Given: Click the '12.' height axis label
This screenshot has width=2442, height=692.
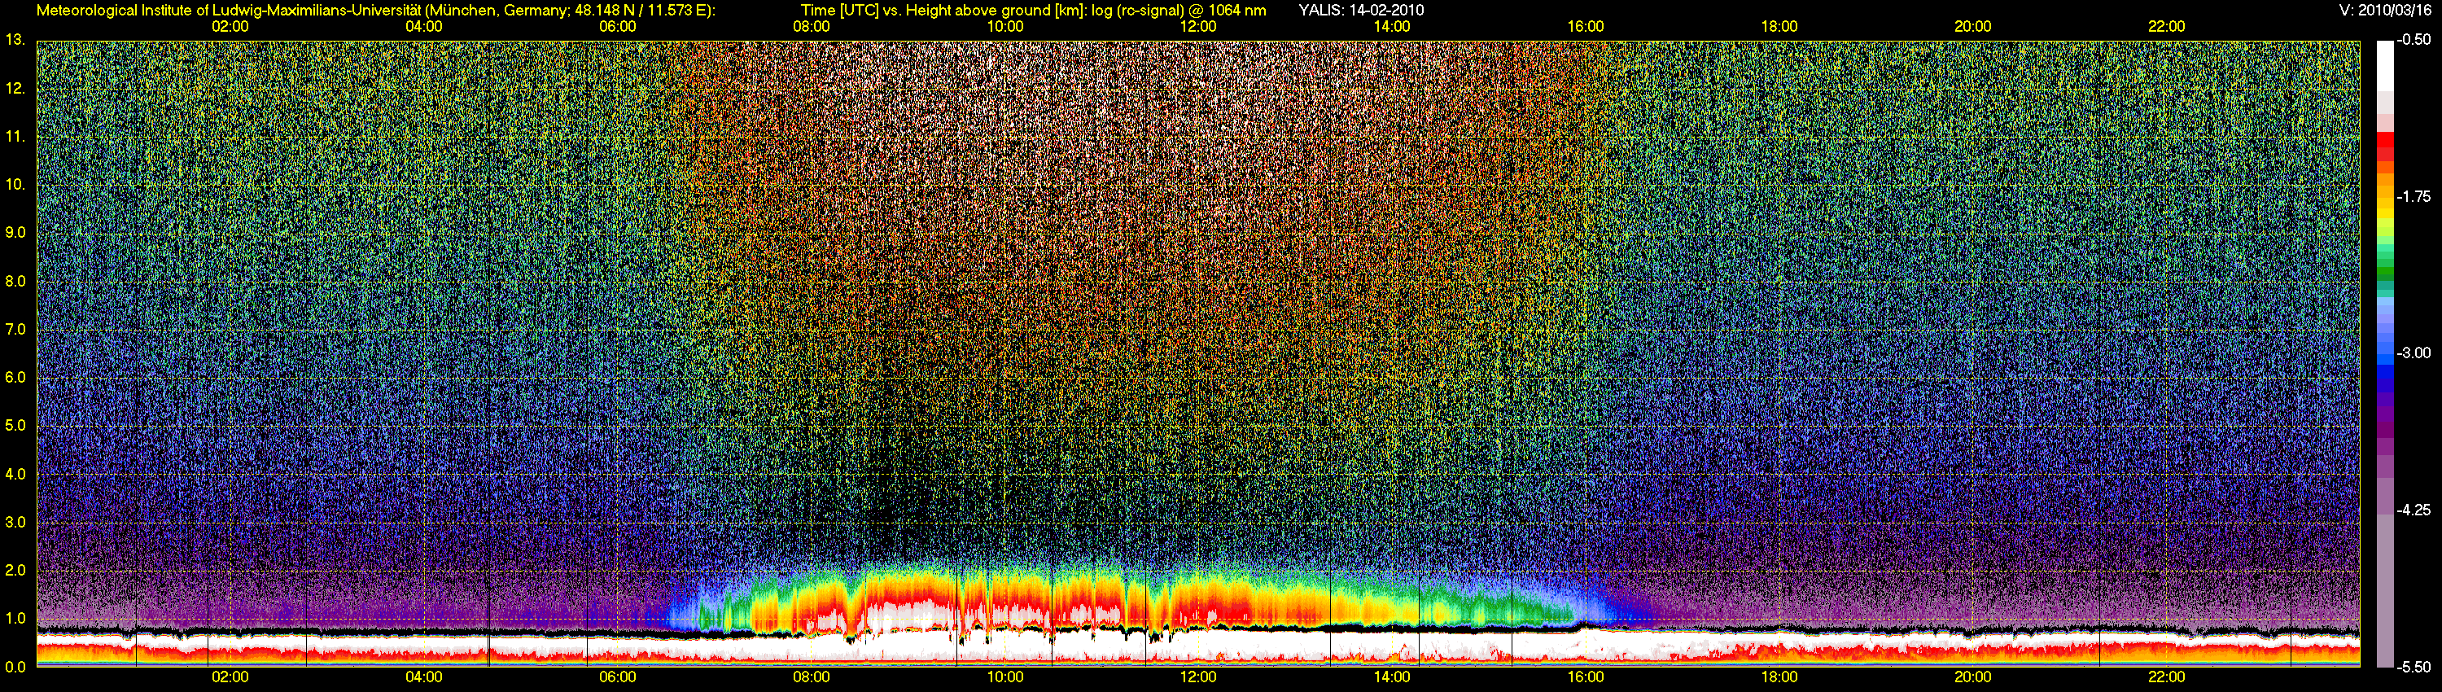Looking at the screenshot, I should point(14,89).
